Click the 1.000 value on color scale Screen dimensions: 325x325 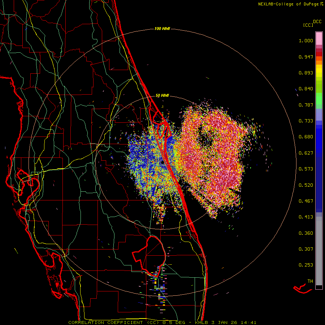pyautogui.click(x=306, y=40)
